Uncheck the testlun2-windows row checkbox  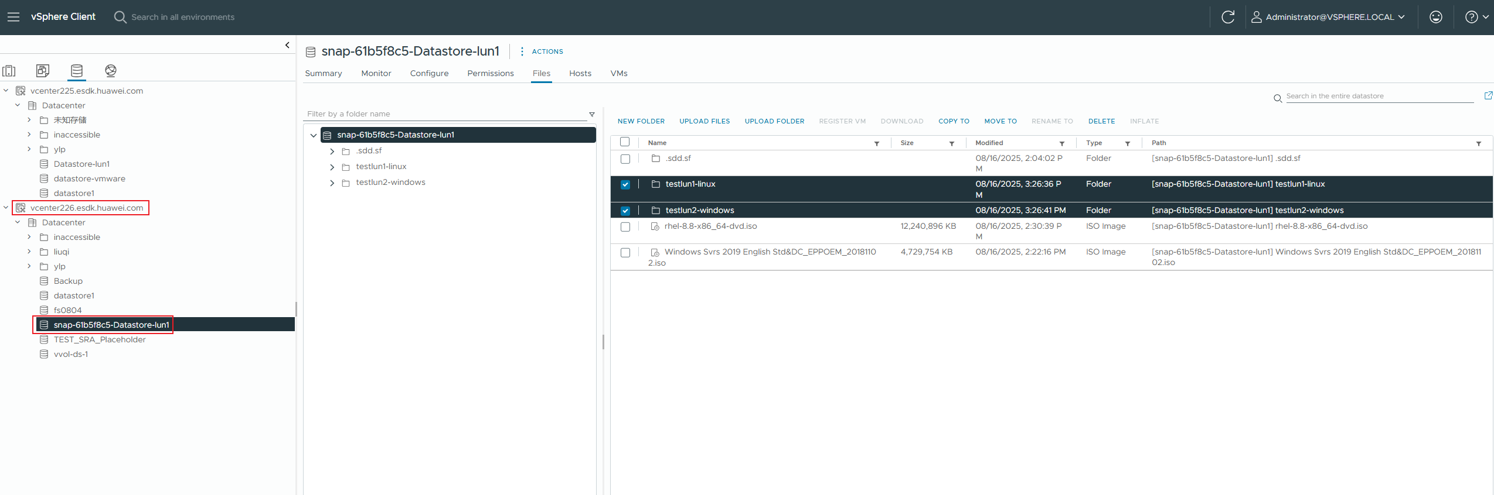625,211
